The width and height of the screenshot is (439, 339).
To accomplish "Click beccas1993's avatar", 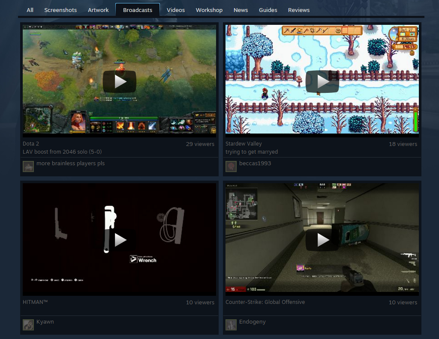I will pyautogui.click(x=231, y=166).
